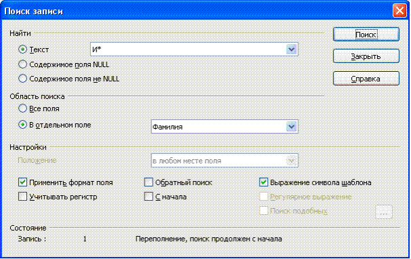
Task: Click the Найти group label
Action: (x=20, y=33)
